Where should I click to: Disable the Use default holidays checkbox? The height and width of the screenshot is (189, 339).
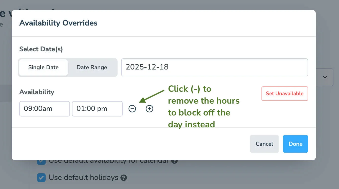[x=41, y=178]
